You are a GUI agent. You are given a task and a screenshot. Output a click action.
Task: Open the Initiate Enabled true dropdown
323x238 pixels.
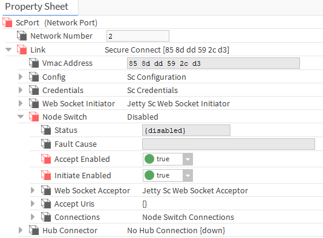[x=188, y=175]
